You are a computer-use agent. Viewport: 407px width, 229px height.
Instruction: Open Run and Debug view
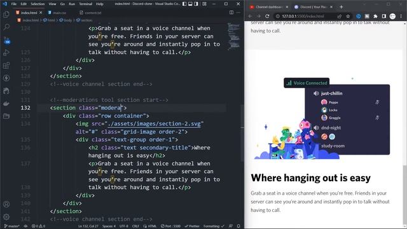pos(6,52)
